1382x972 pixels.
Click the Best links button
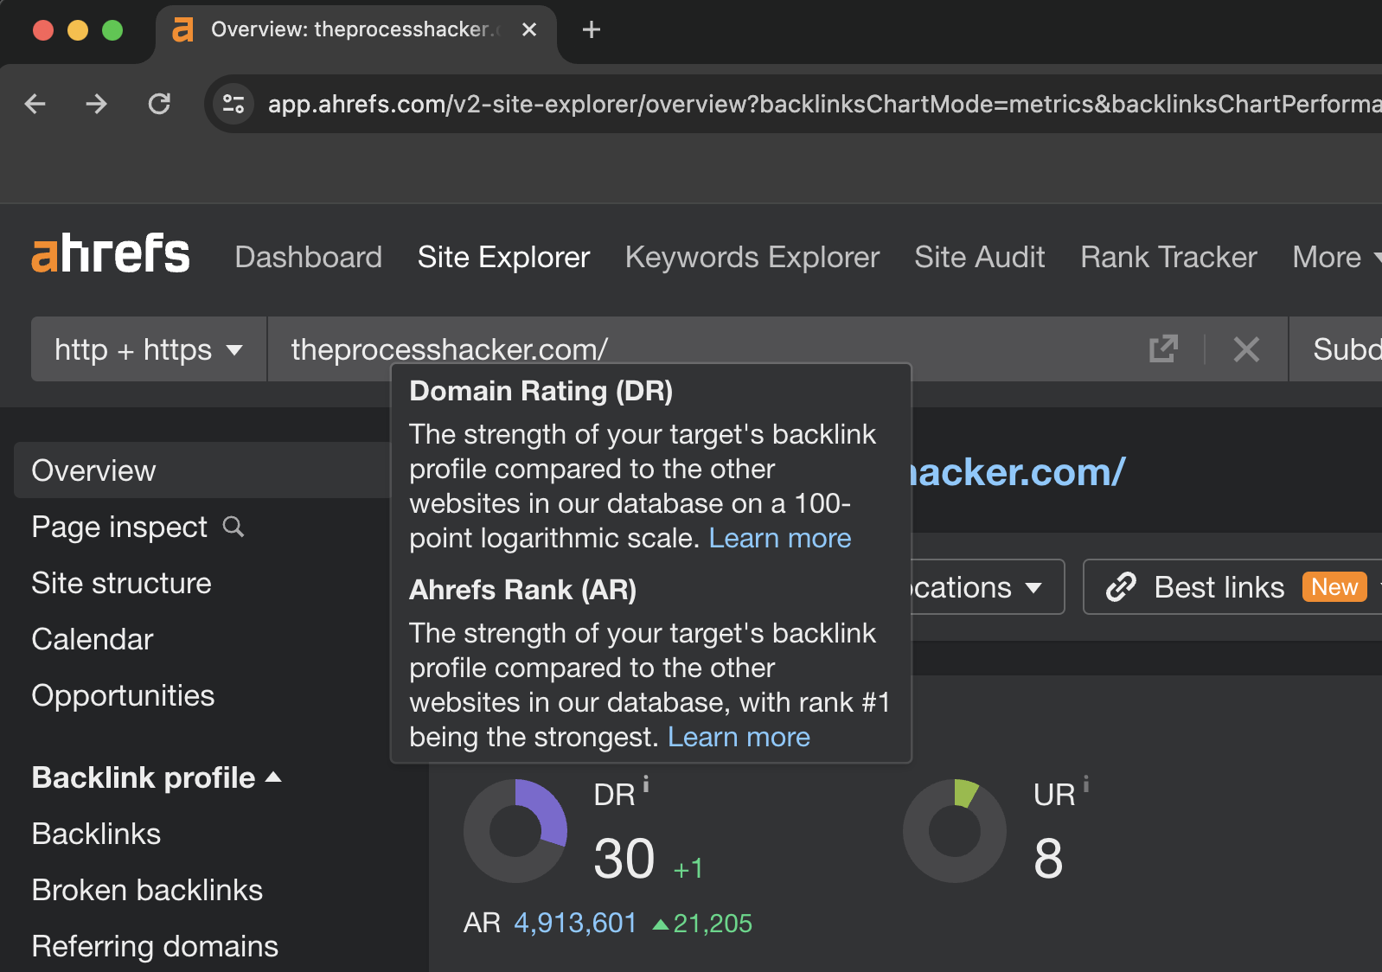point(1232,587)
